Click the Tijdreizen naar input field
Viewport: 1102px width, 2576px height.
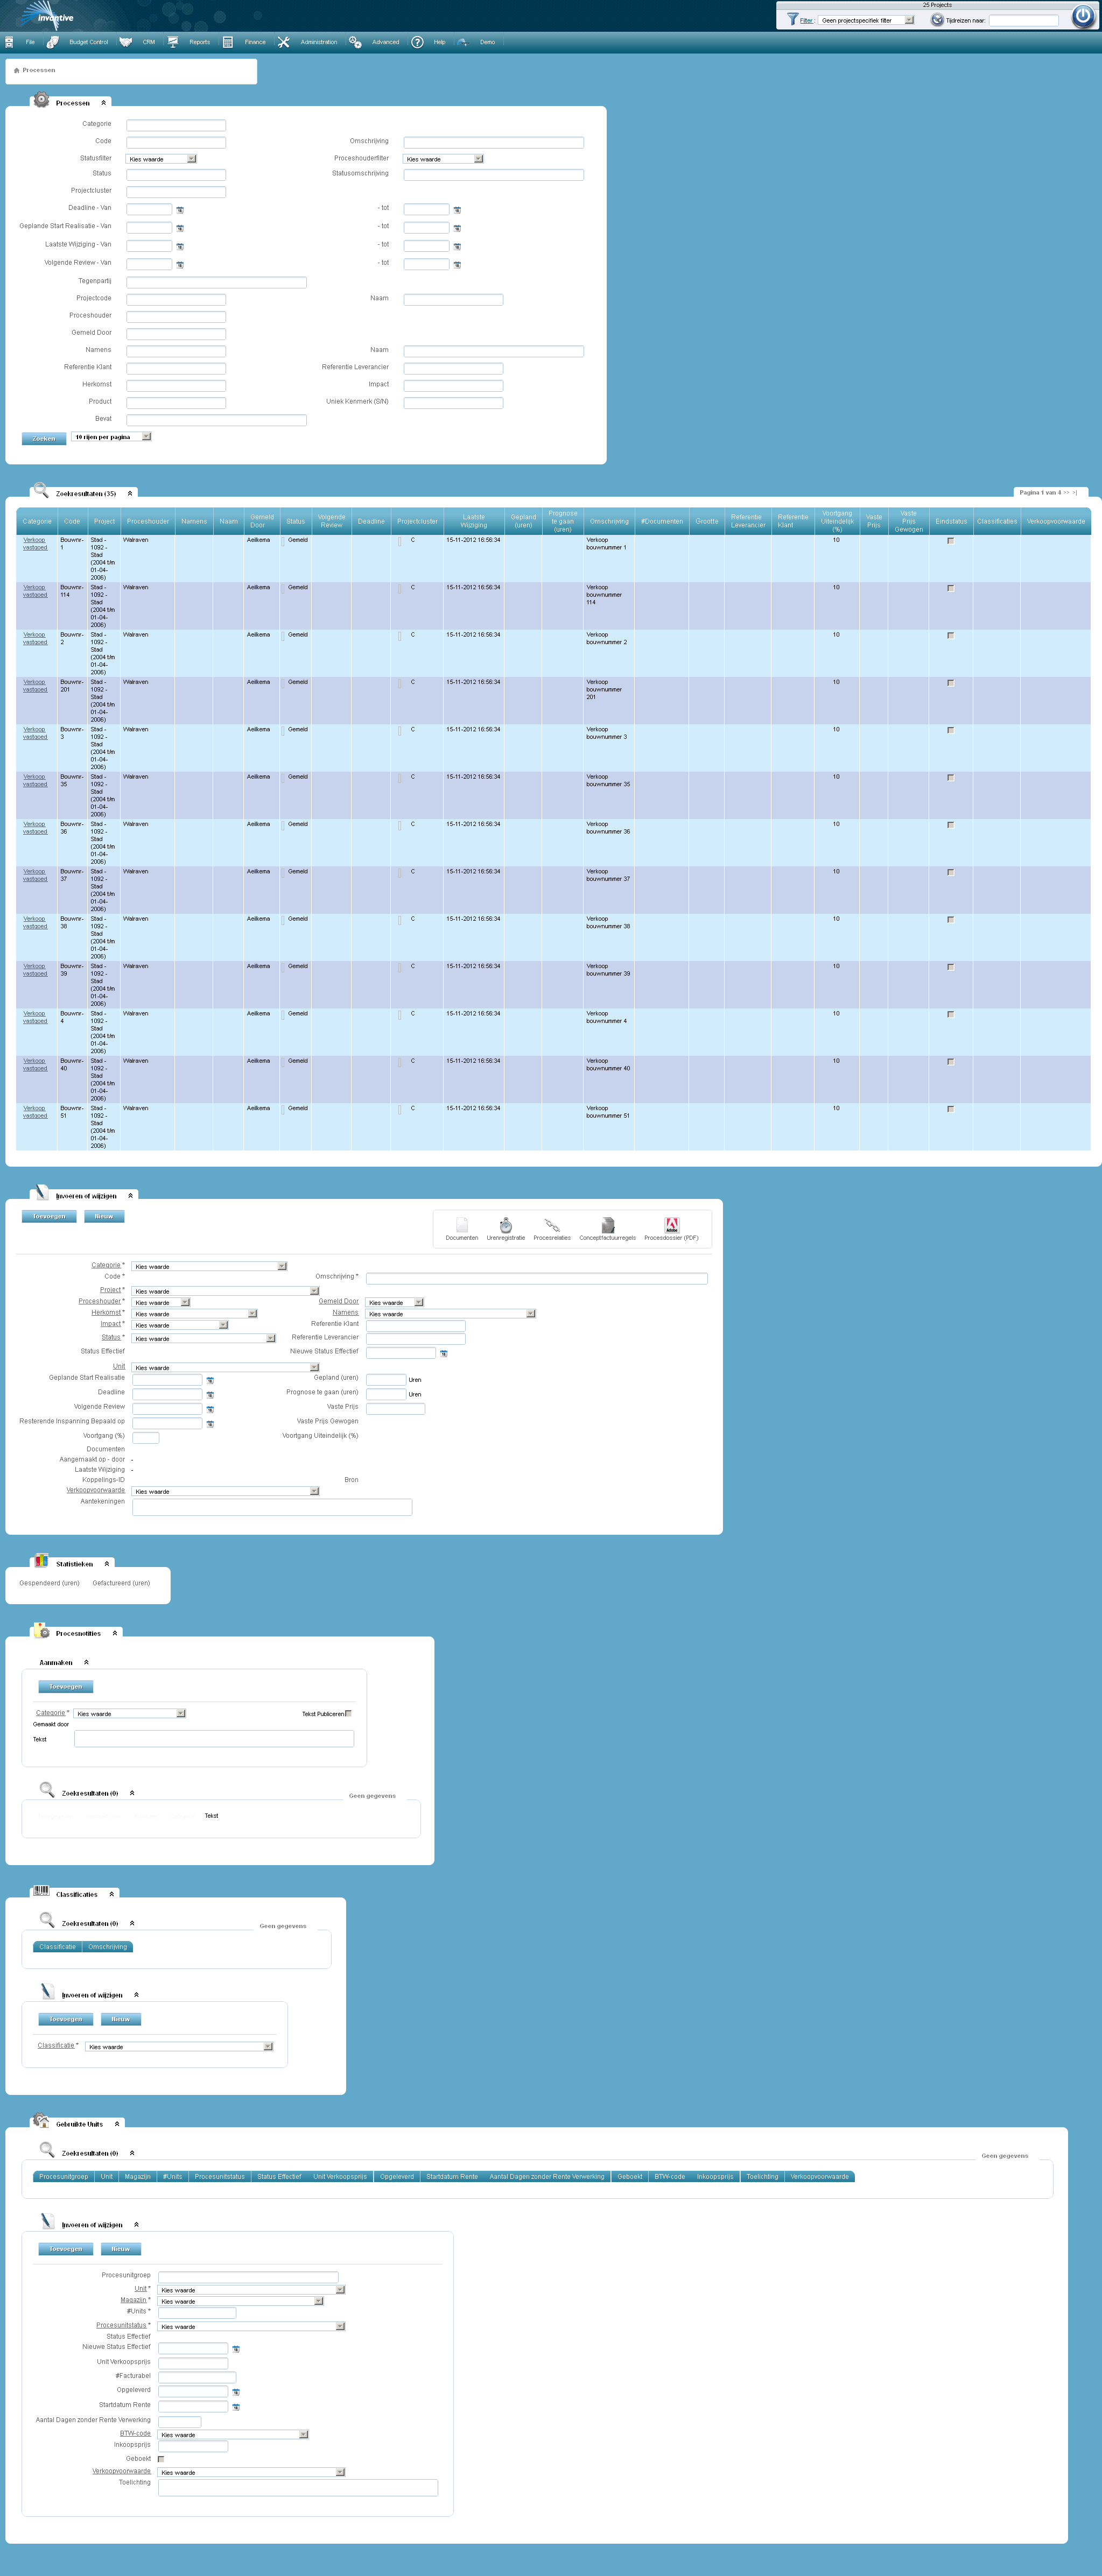pyautogui.click(x=1023, y=20)
